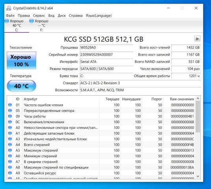The height and width of the screenshot is (189, 211).
Task: Click the 40 °C temperature button
Action: point(21,86)
